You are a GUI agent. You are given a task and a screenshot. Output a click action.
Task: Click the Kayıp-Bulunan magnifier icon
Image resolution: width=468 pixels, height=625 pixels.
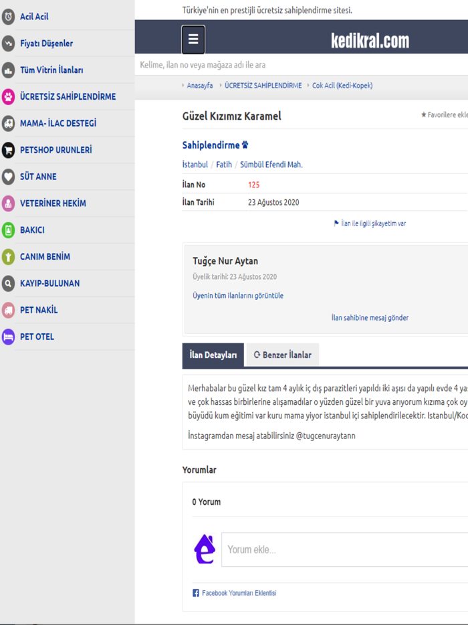pyautogui.click(x=8, y=284)
